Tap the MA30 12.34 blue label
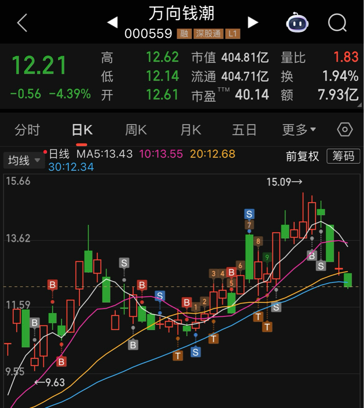Viewport: 364px width, 408px height. tap(71, 167)
